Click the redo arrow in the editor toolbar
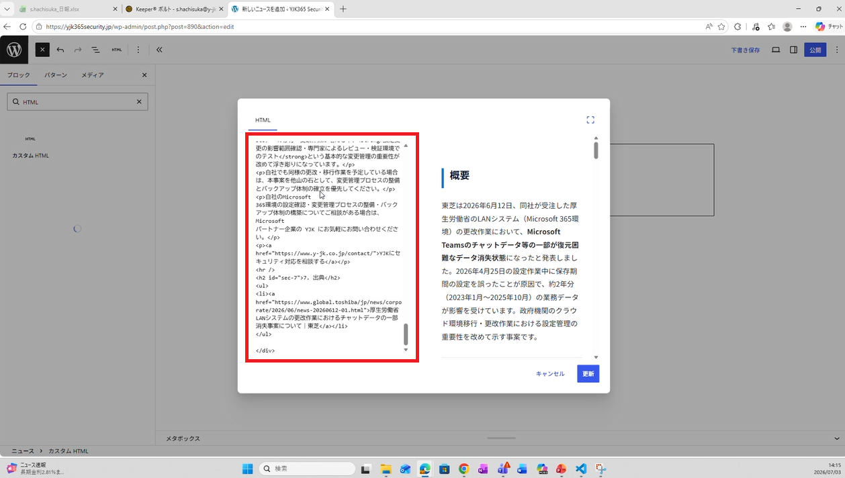Image resolution: width=845 pixels, height=478 pixels. 78,50
